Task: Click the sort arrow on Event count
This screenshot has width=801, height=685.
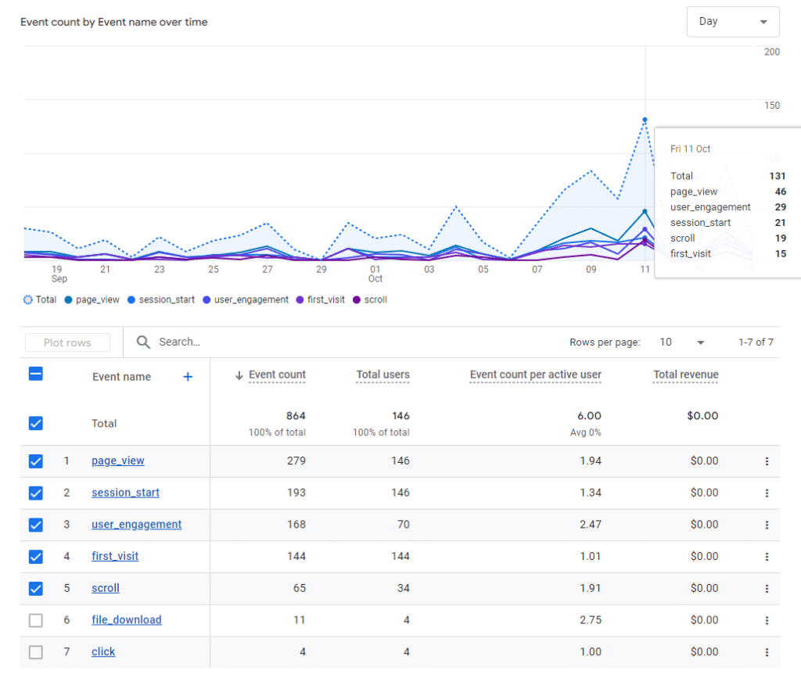Action: [x=239, y=375]
